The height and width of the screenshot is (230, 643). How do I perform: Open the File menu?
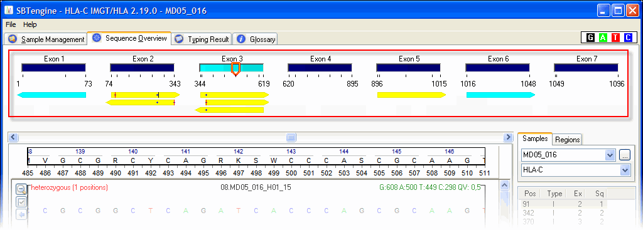click(11, 24)
